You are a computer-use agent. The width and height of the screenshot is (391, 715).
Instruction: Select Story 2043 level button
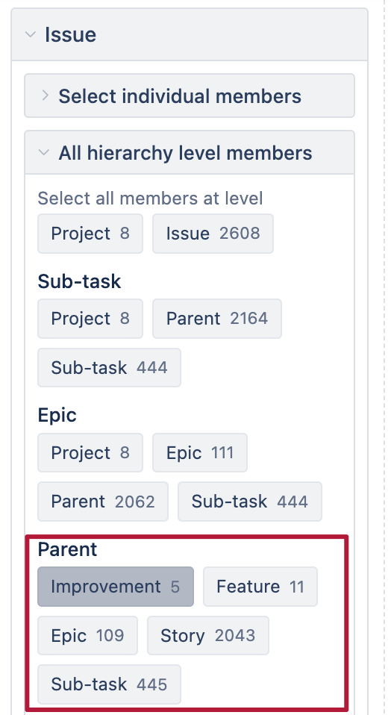(x=207, y=636)
